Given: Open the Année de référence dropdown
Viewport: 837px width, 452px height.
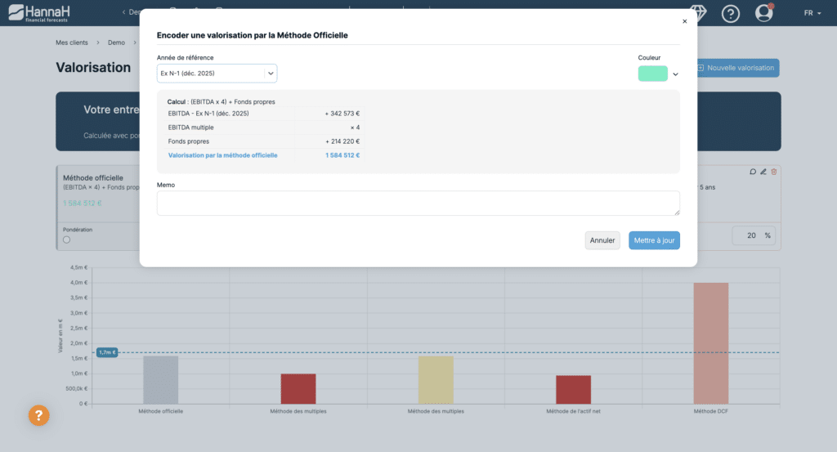Looking at the screenshot, I should point(217,73).
